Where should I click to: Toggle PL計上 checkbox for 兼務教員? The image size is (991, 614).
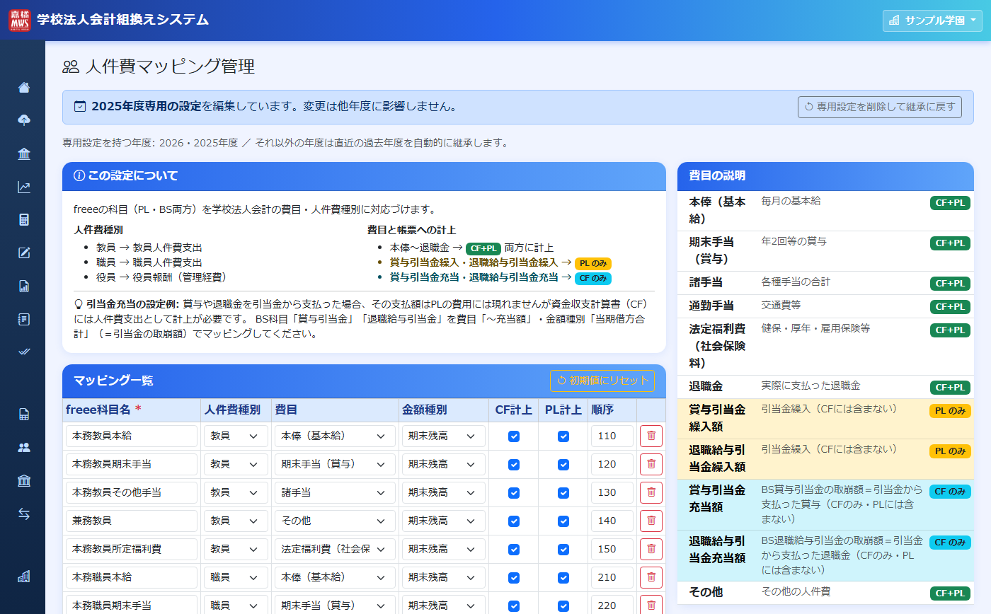pyautogui.click(x=563, y=521)
